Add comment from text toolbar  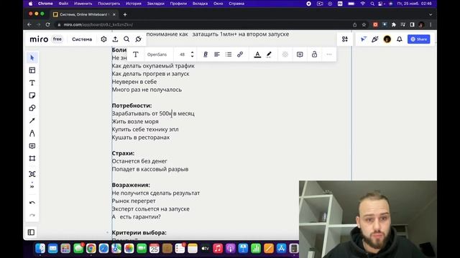[300, 54]
